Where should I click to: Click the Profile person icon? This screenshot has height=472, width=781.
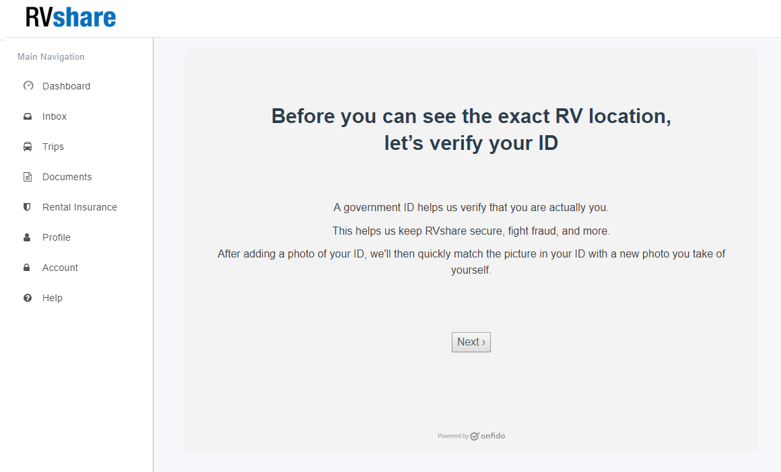tap(28, 237)
